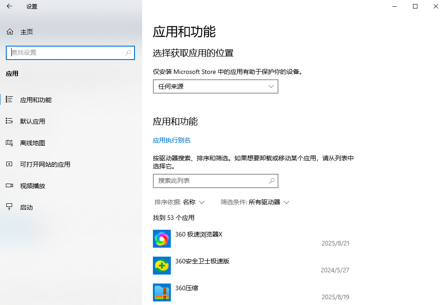The image size is (443, 305).
Task: Click the 360 极速浏览器X app icon
Action: 162,239
